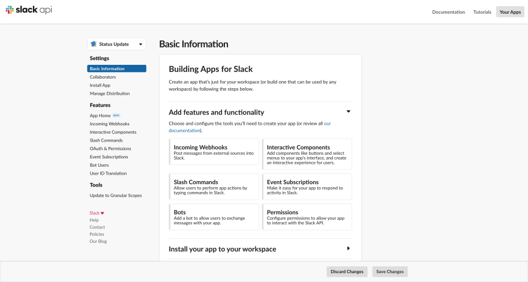528x282 pixels.
Task: Click the Slack API logo
Action: click(x=29, y=10)
